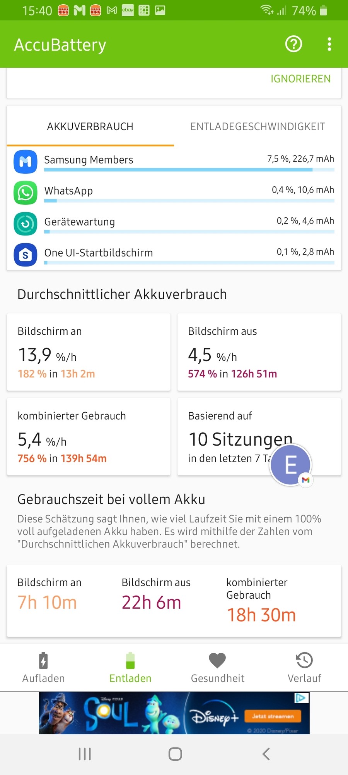Tap the One UI-Startbildschirm icon
Image resolution: width=348 pixels, height=775 pixels.
pyautogui.click(x=26, y=255)
